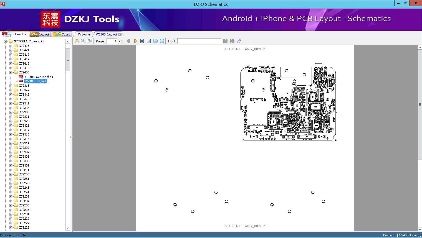Viewport: 422px width, 238px height.
Task: Click document viewer scroll down arrow
Action: tap(420, 229)
